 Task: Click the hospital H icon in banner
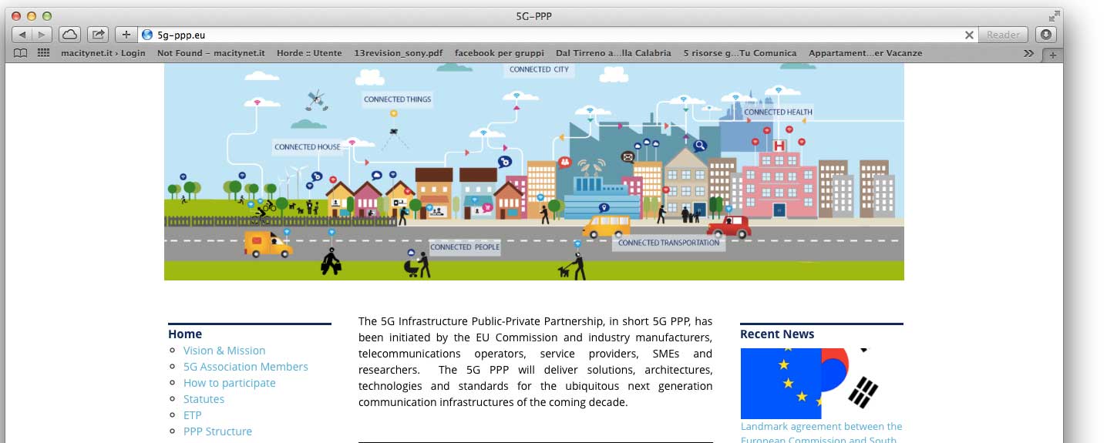click(778, 145)
